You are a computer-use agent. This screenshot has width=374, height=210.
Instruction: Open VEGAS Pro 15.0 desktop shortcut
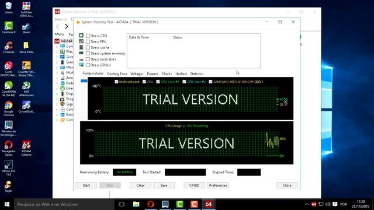[x=9, y=168]
